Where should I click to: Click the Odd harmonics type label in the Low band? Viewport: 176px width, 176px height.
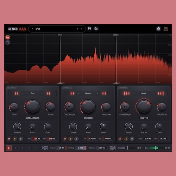click(x=32, y=93)
